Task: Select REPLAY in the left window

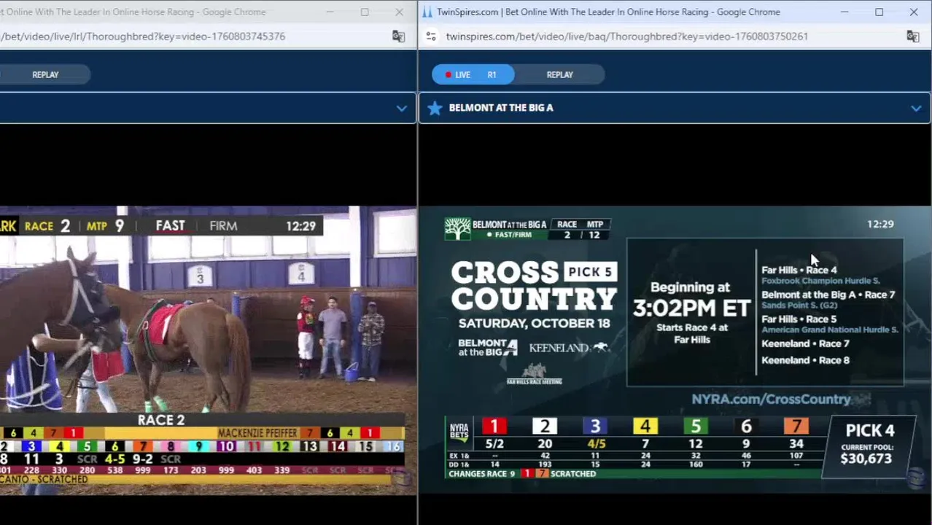Action: tap(45, 74)
